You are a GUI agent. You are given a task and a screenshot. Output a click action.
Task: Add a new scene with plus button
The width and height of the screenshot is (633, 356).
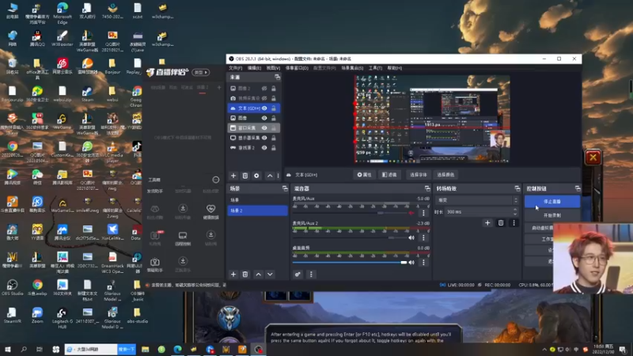point(233,275)
